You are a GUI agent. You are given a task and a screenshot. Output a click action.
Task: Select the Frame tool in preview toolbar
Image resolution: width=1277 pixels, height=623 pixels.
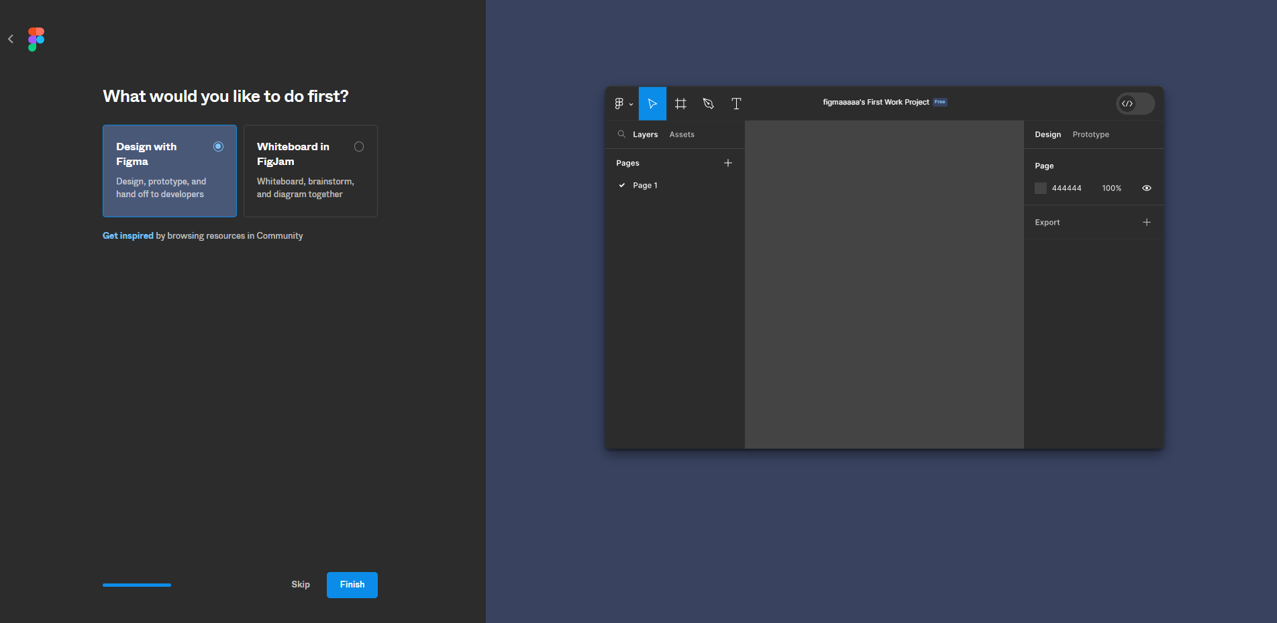[x=680, y=103]
